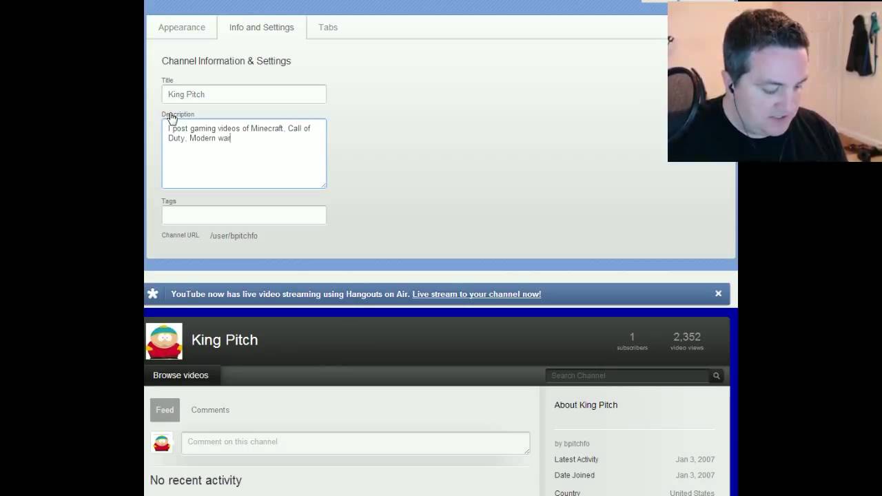Switch to the Comments tab
882x496 pixels.
click(210, 410)
